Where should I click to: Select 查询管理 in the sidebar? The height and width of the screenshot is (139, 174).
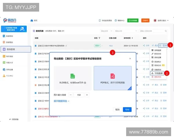[16, 49]
